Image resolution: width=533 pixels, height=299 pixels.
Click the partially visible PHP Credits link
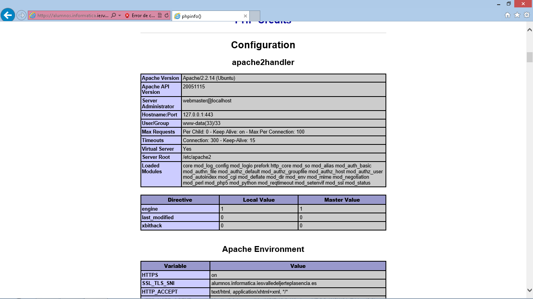pos(263,23)
